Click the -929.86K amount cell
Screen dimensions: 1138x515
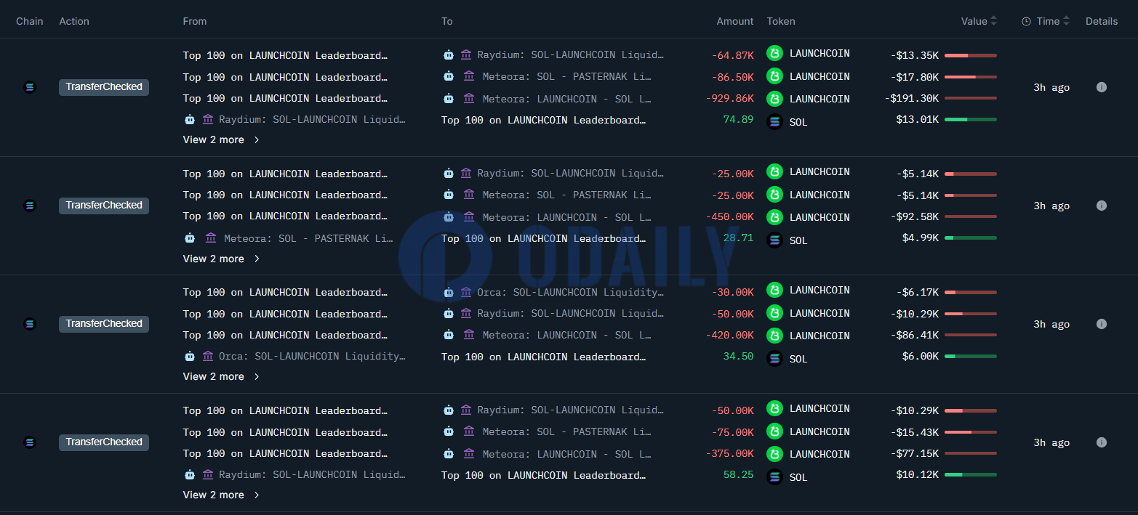[730, 97]
